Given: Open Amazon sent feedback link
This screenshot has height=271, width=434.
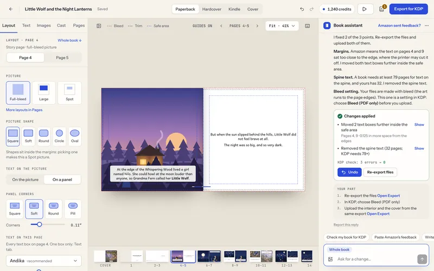Looking at the screenshot, I should click(399, 25).
